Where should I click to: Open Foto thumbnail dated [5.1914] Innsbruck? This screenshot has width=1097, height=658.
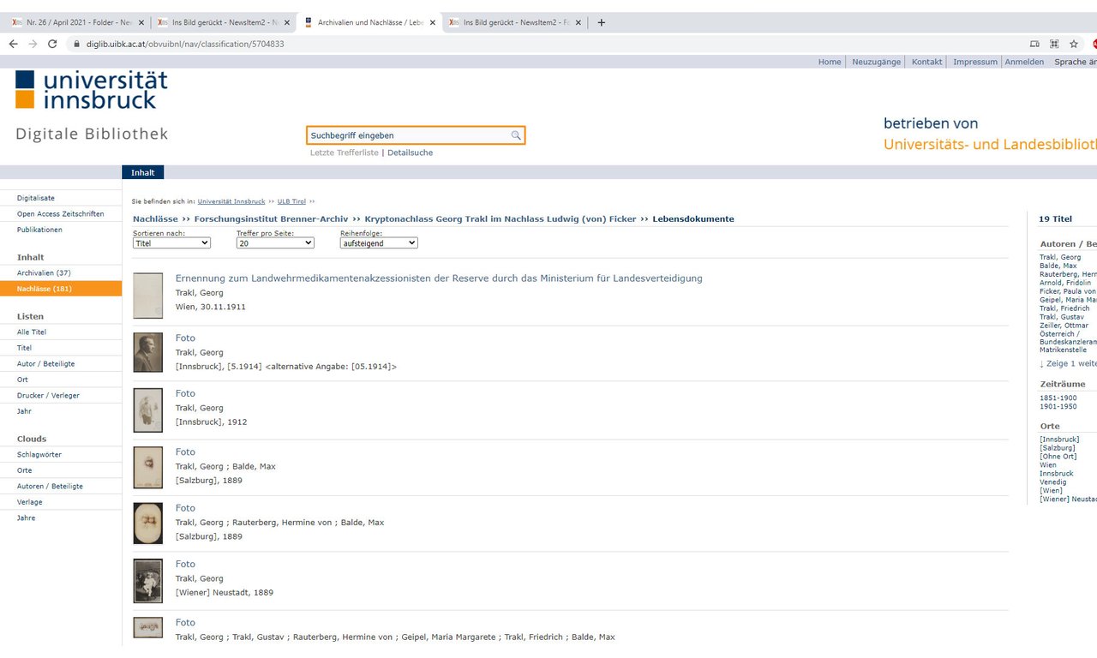[x=147, y=352]
